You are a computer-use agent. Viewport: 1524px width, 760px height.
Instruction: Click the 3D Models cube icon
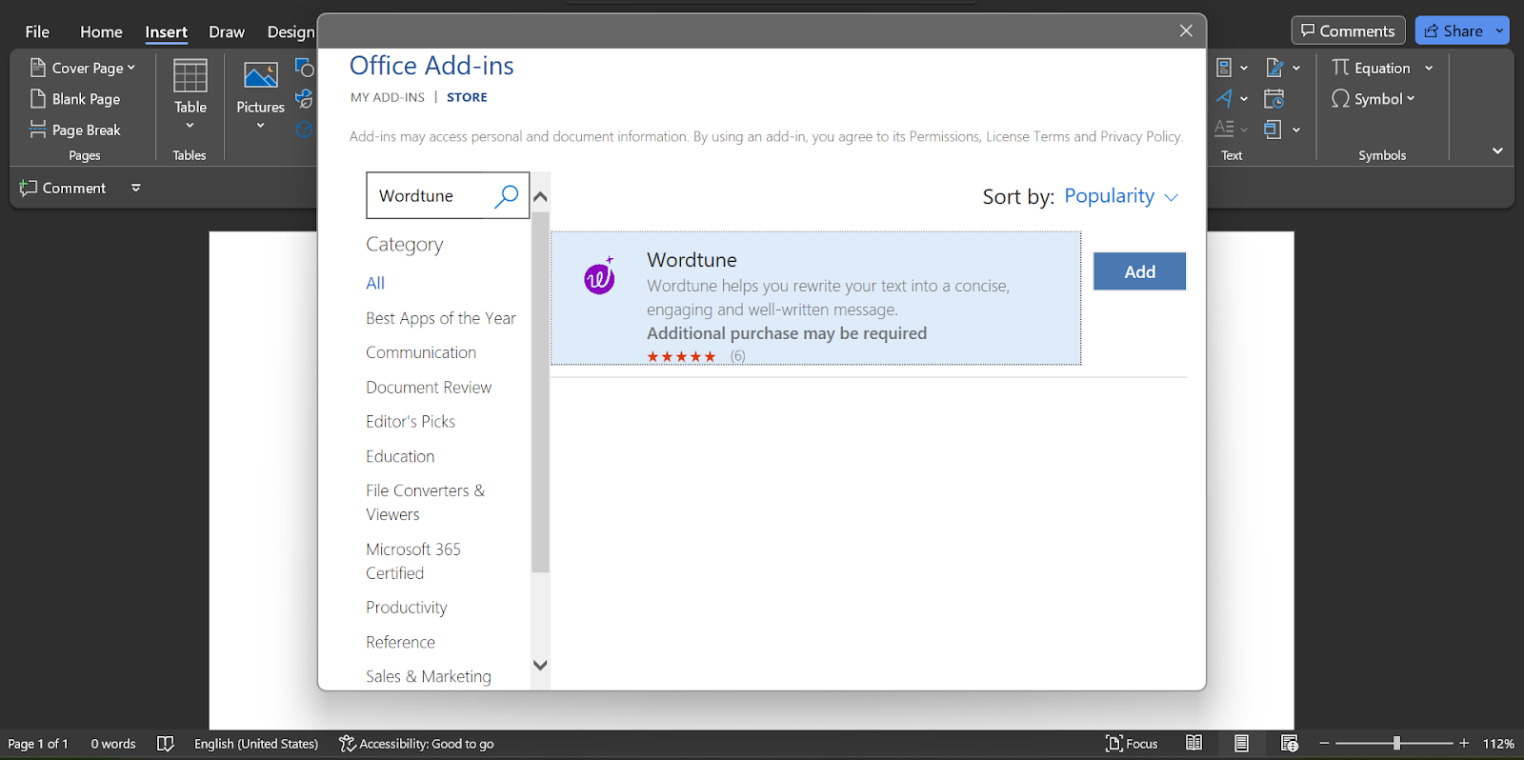pyautogui.click(x=305, y=130)
